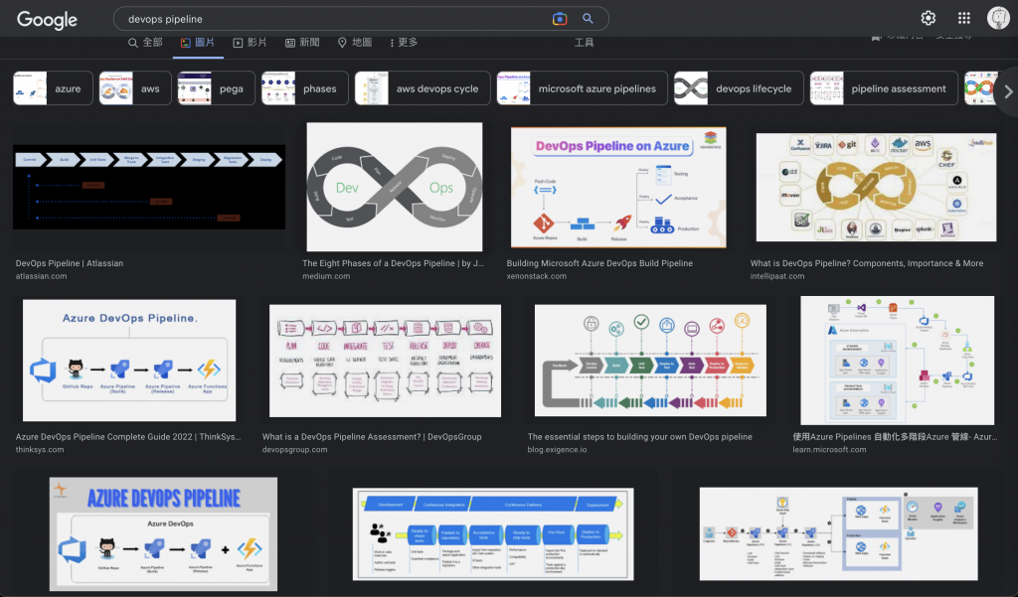1018x597 pixels.
Task: Open the Dev Ops infinity loop image
Action: coord(394,187)
